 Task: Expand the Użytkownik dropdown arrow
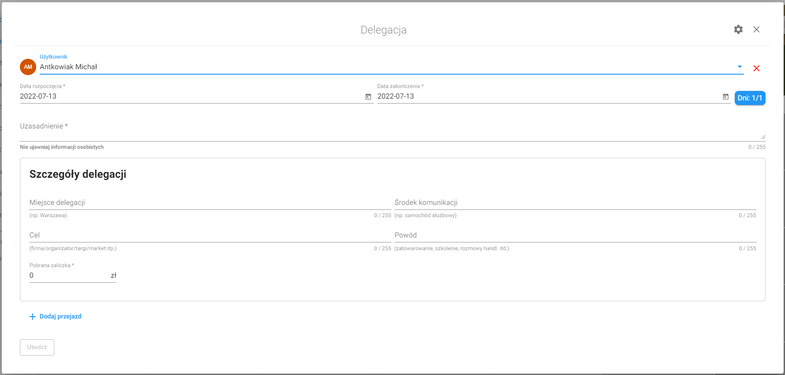pyautogui.click(x=740, y=66)
